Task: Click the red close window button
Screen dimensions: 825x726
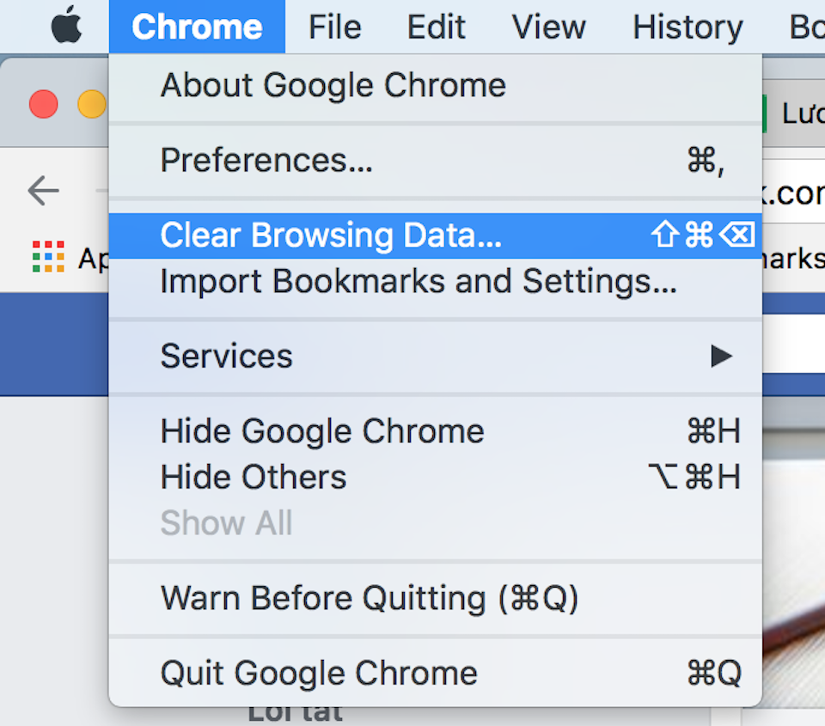Action: pyautogui.click(x=44, y=104)
